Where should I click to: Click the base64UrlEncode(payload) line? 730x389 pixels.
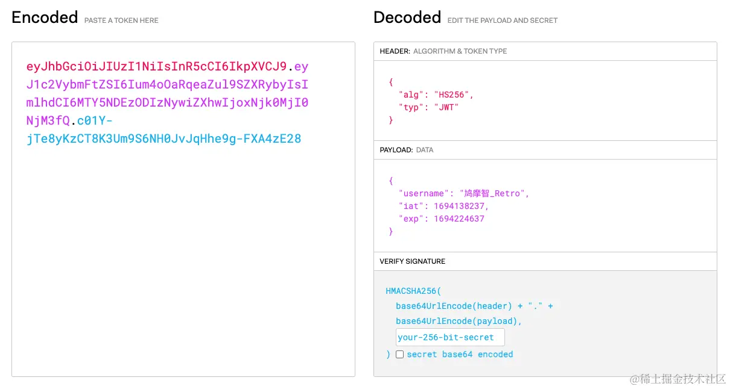point(459,321)
